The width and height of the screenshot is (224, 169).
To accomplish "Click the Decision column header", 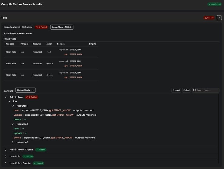I will pos(61,44).
